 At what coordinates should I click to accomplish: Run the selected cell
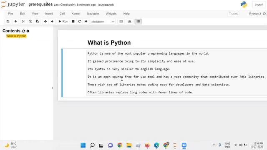pos(63,21)
